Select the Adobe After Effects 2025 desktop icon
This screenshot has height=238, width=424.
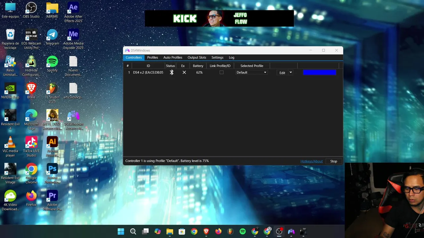pos(73,12)
